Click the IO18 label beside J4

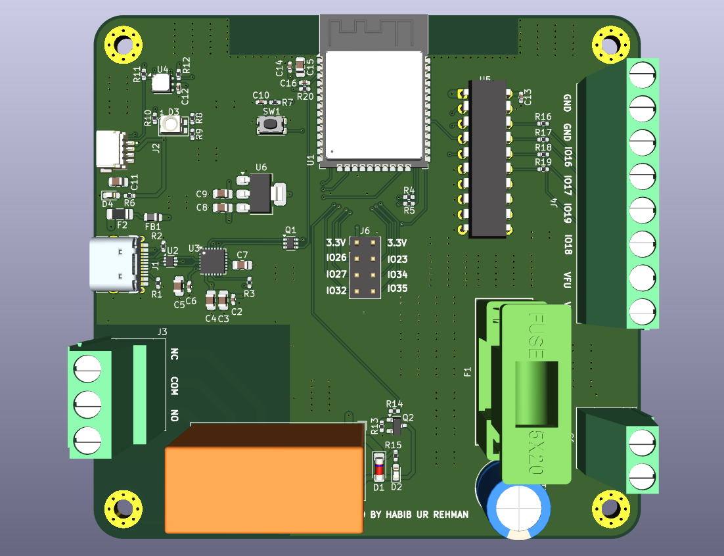[568, 244]
